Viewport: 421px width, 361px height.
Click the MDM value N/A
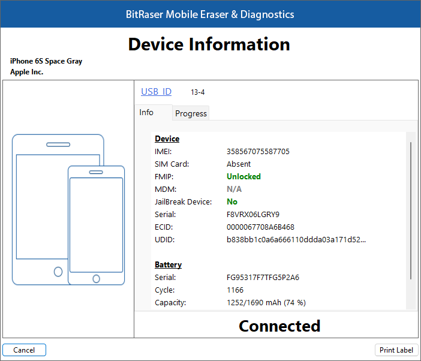click(234, 189)
